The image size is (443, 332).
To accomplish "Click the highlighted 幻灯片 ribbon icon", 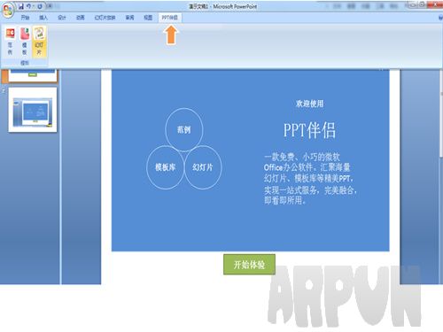I will (39, 41).
